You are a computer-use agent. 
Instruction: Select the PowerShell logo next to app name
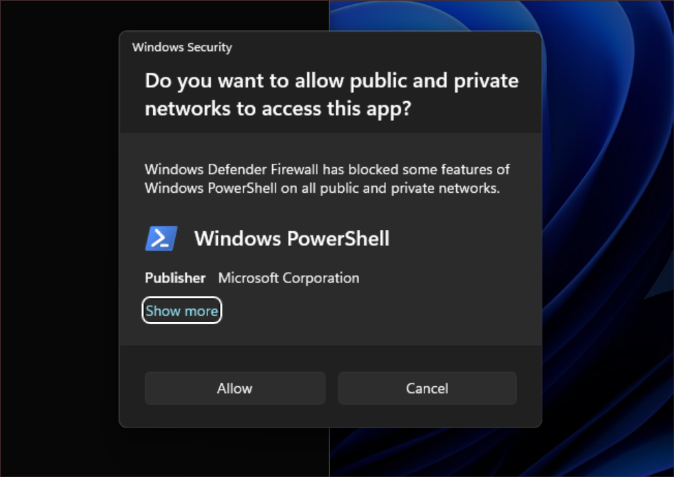161,237
